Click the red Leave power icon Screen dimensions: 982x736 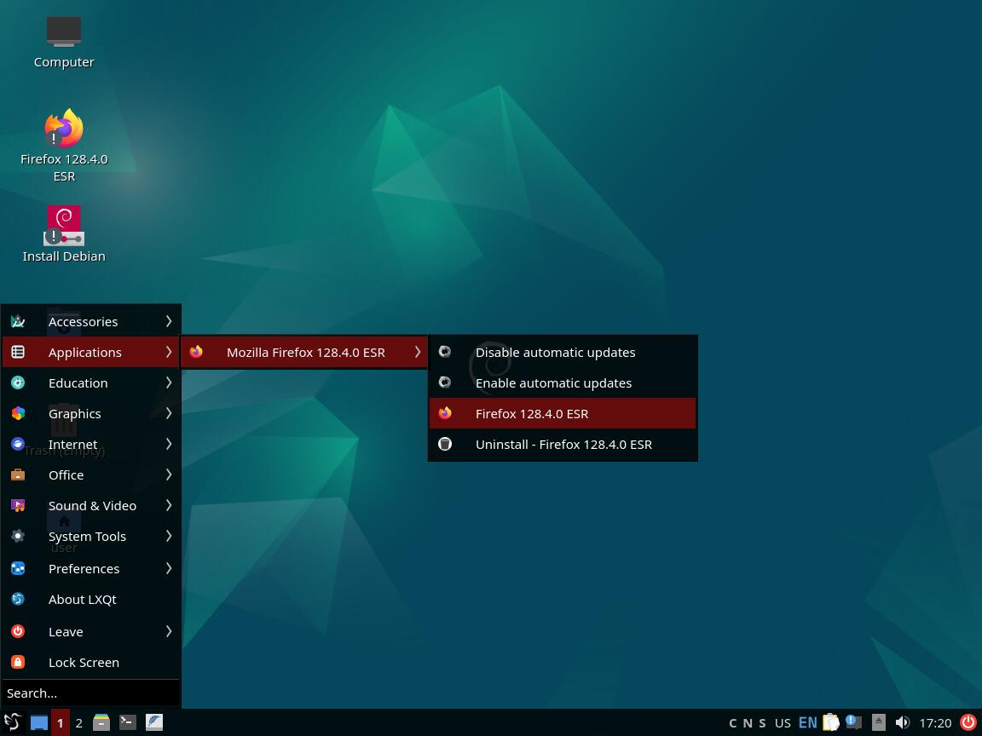tap(18, 631)
